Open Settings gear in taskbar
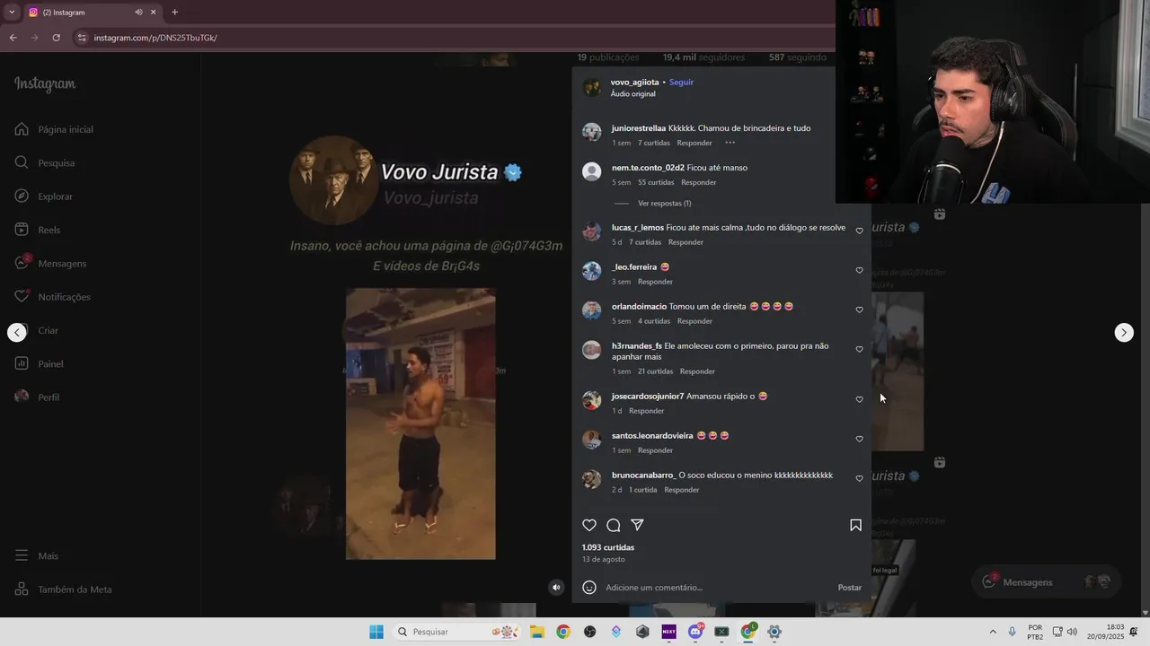 click(x=774, y=632)
